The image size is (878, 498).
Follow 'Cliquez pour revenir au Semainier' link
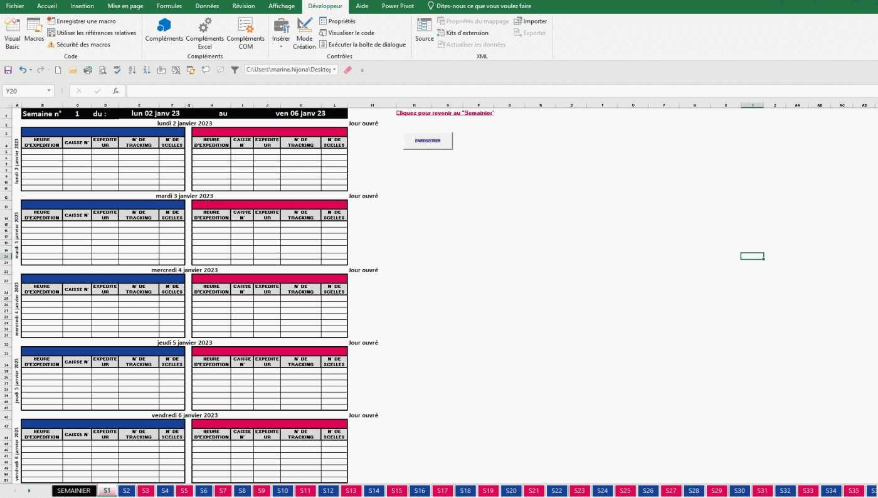445,113
